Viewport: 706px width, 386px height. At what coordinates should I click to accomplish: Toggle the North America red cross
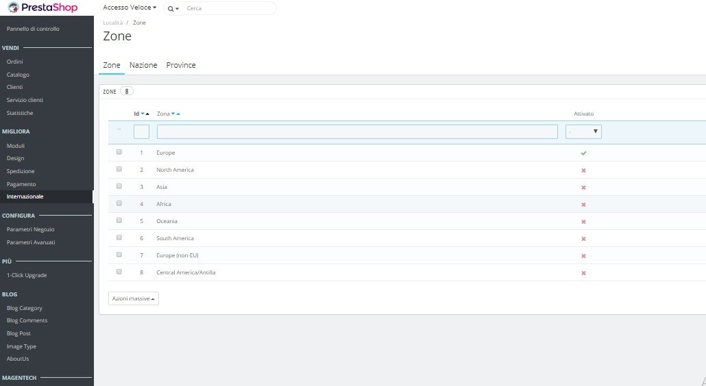[x=583, y=170]
